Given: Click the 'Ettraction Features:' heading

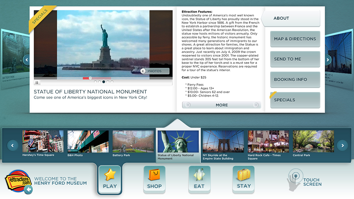Looking at the screenshot, I should click(197, 12).
